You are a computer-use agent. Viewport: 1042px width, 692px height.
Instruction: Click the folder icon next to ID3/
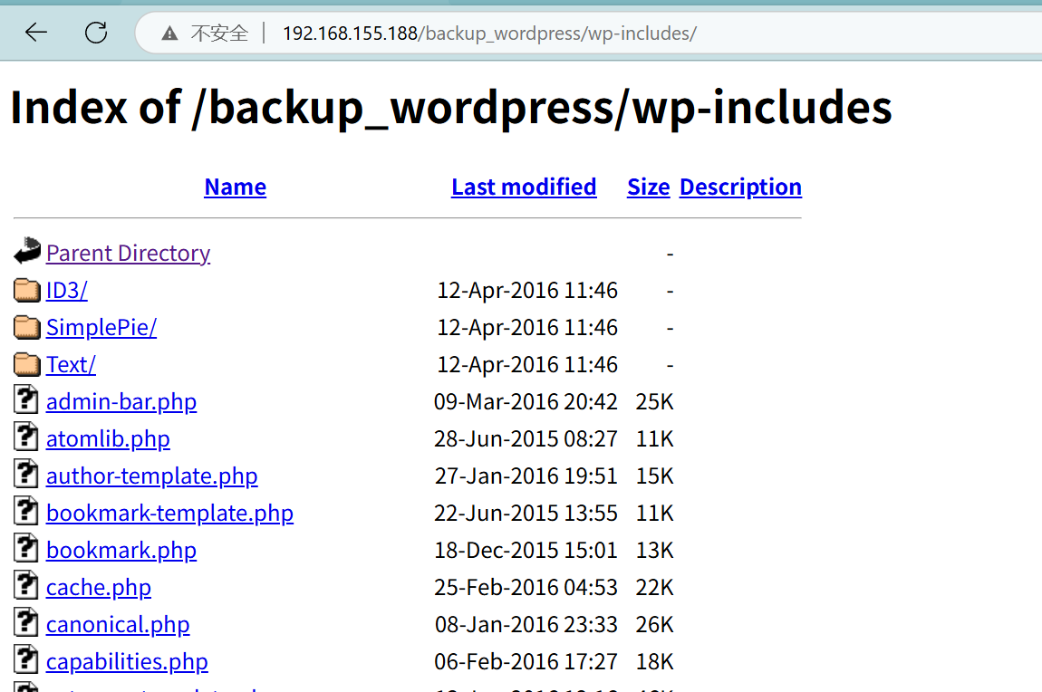[27, 290]
